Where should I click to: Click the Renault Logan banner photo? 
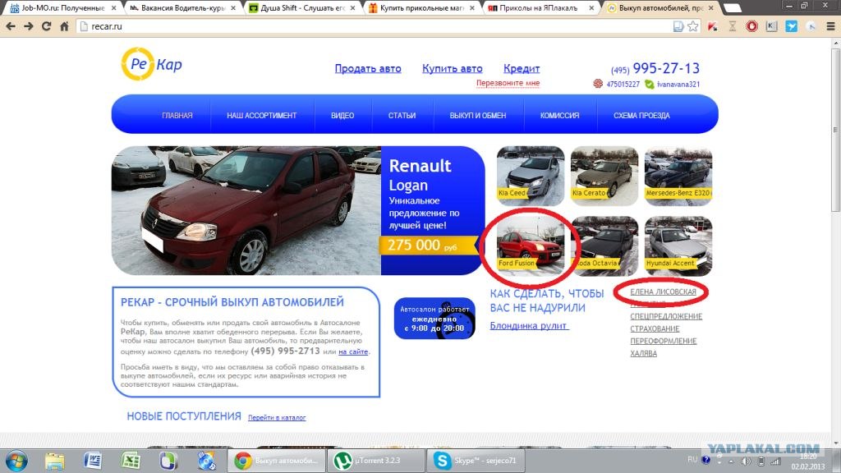coord(246,210)
